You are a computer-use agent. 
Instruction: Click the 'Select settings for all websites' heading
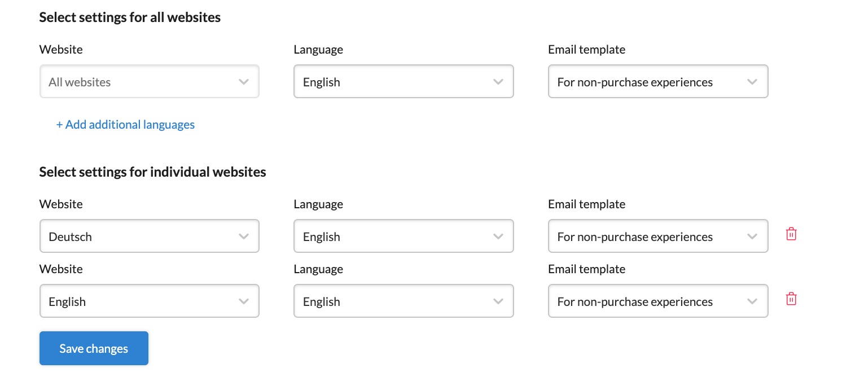(130, 17)
